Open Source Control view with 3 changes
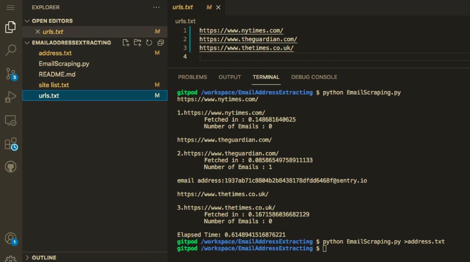This screenshot has width=470, height=262. 11,74
